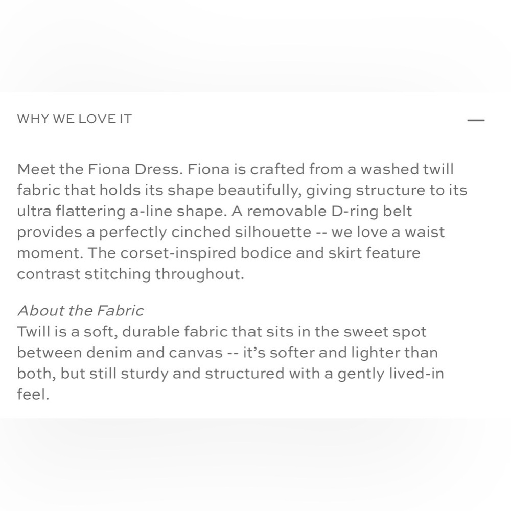511x511 pixels.
Task: Click the phrase 'softer and lighter than'
Action: (x=354, y=353)
